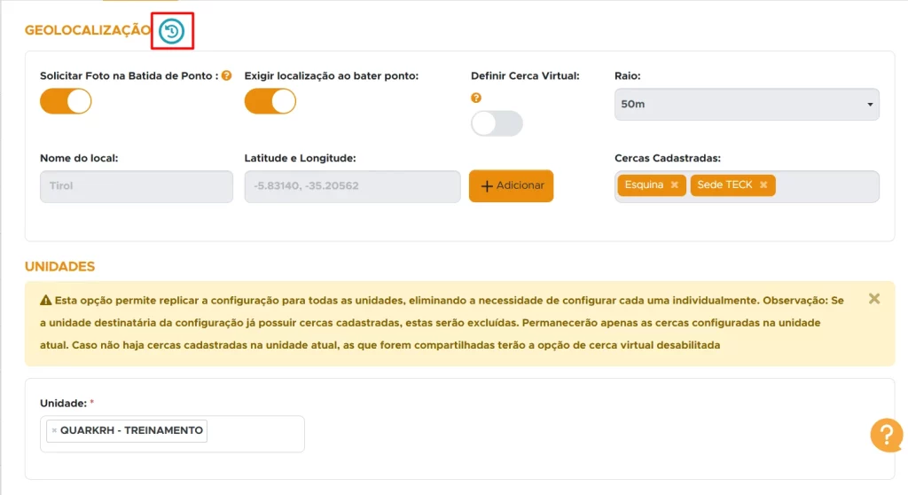Click the UNIDADES section heading
The height and width of the screenshot is (495, 908).
pyautogui.click(x=59, y=266)
